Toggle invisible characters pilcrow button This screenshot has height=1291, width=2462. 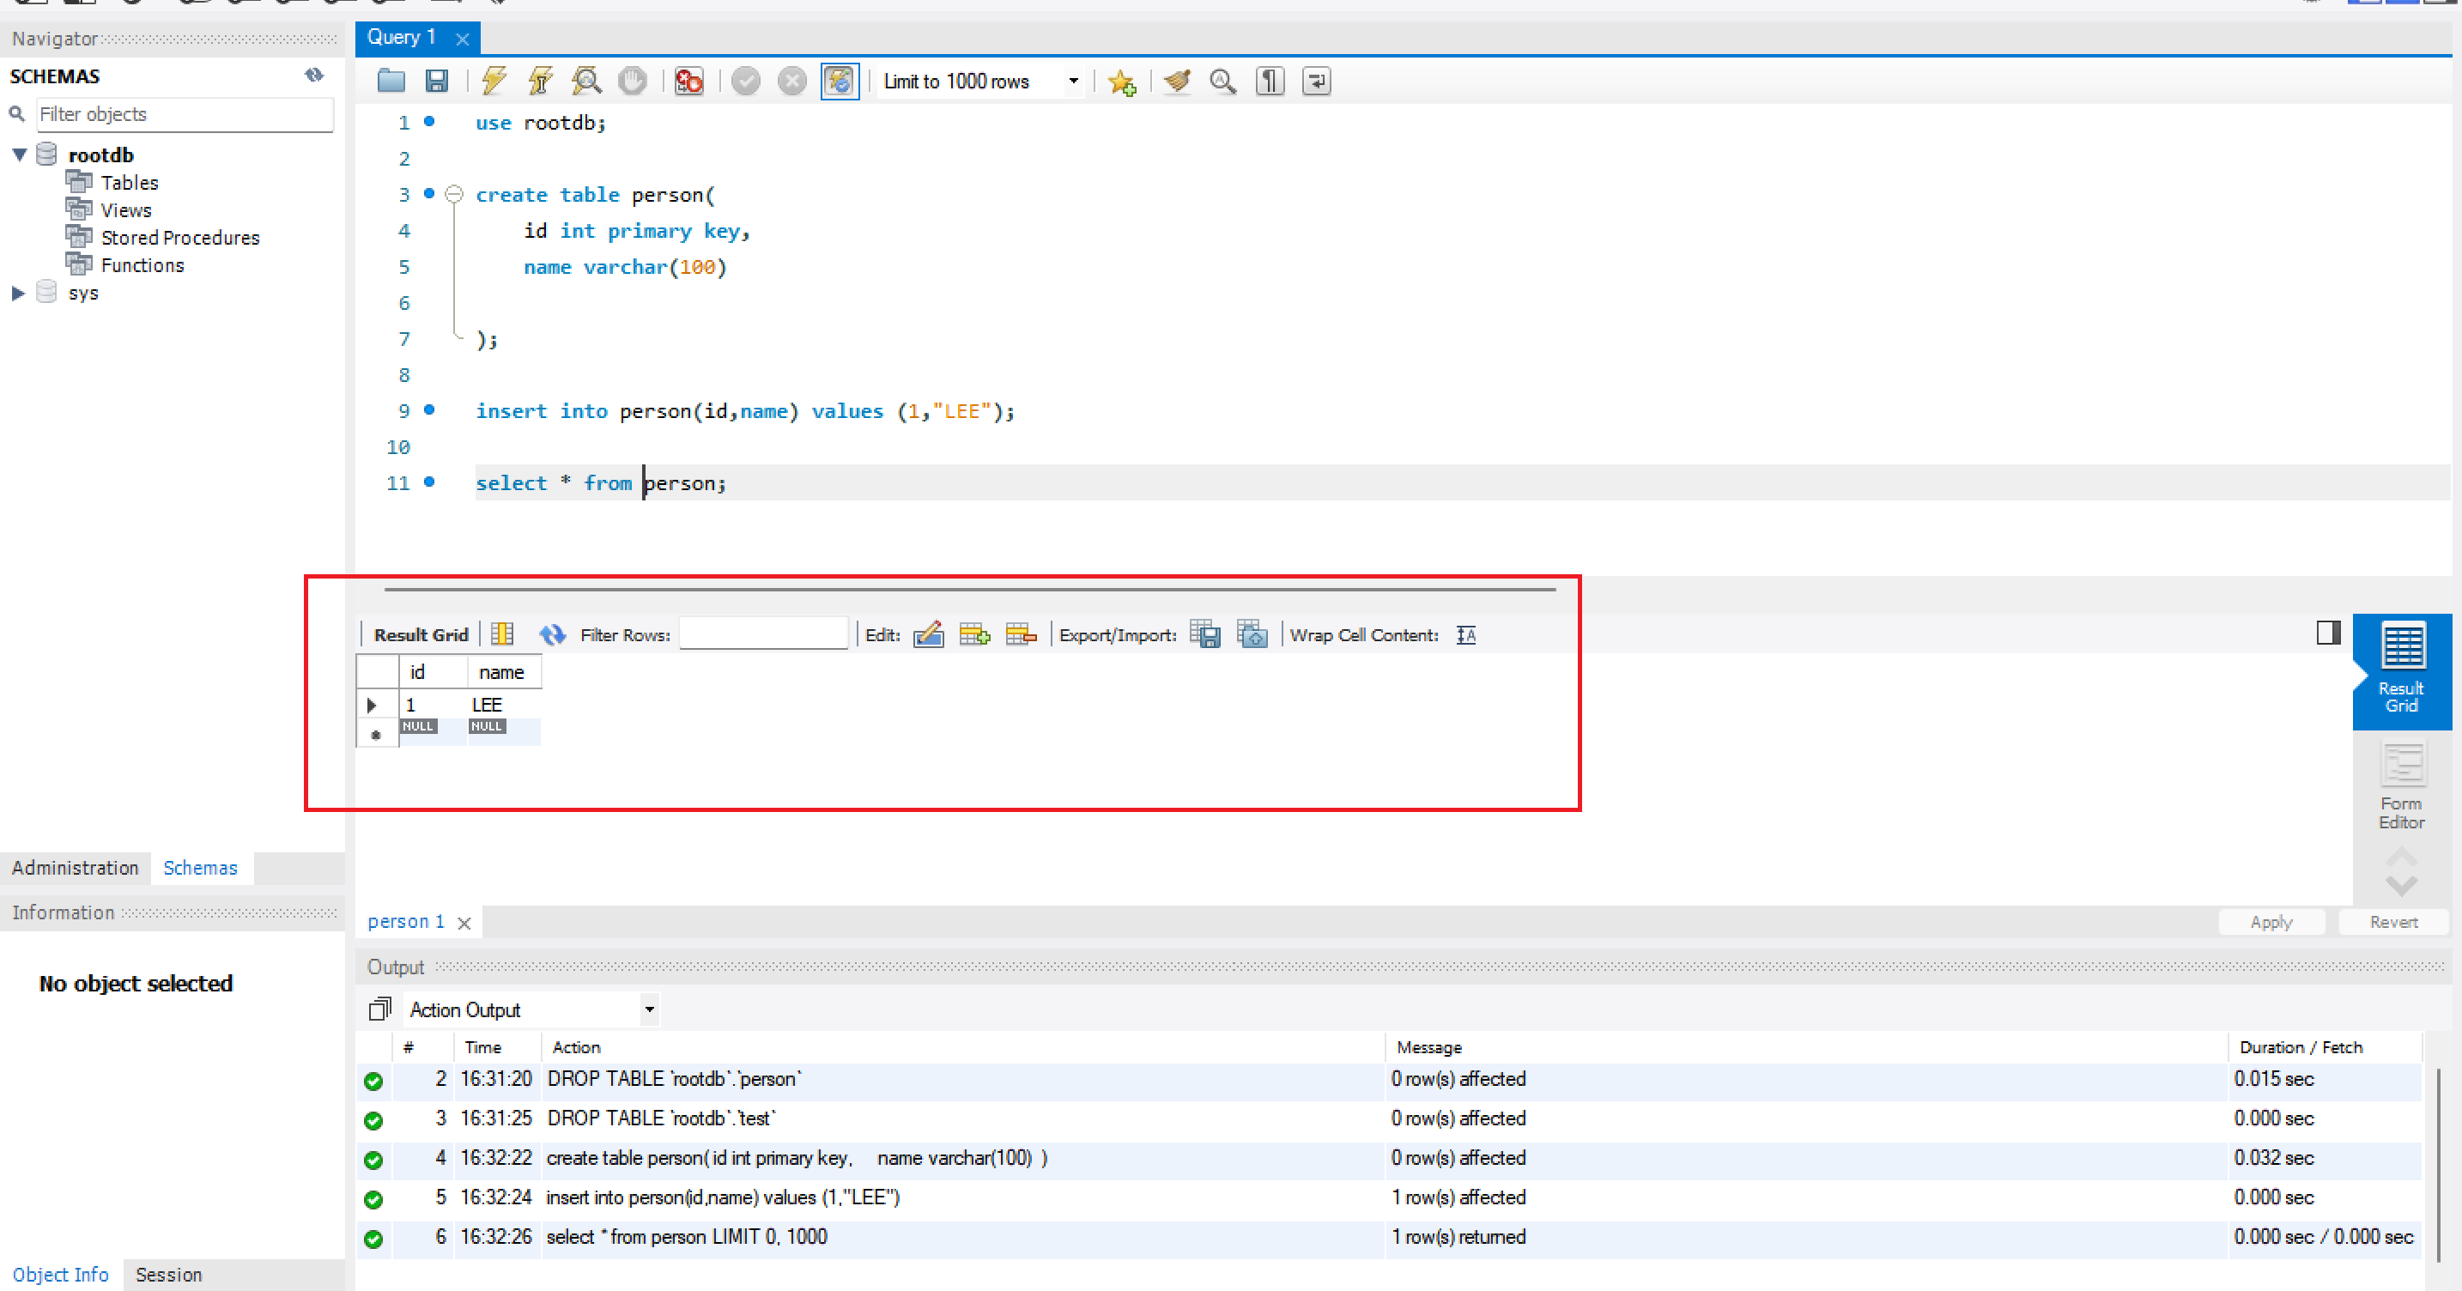point(1270,82)
